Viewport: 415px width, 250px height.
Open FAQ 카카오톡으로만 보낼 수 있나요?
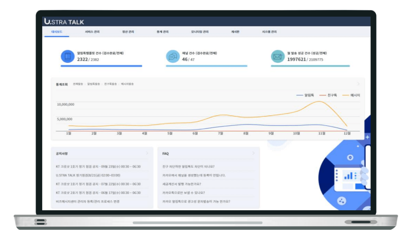pos(184,193)
